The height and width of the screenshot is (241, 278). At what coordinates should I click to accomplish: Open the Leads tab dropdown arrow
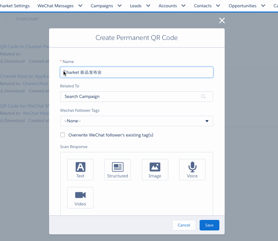pos(148,6)
